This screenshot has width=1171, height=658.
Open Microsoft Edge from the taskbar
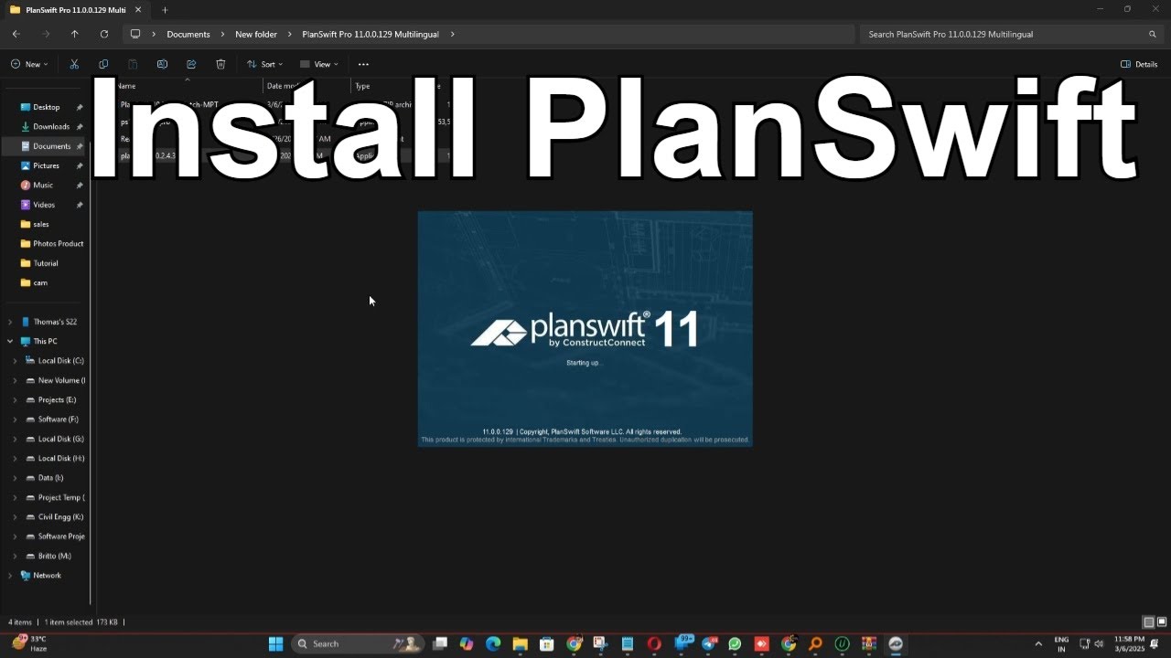click(x=493, y=643)
